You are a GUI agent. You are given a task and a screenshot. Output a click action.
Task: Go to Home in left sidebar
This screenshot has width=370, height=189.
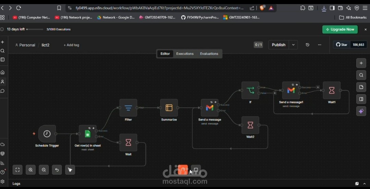point(3,72)
